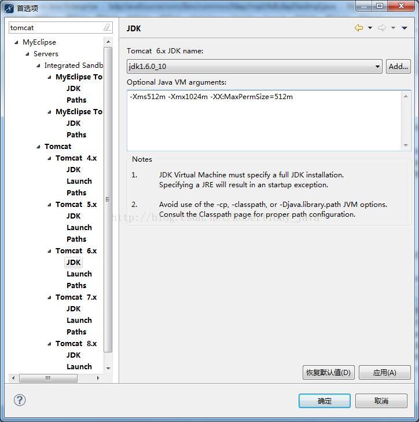This screenshot has height=422, width=419.
Task: Click the tree's vertical scrollbar down arrow
Action: (108, 369)
